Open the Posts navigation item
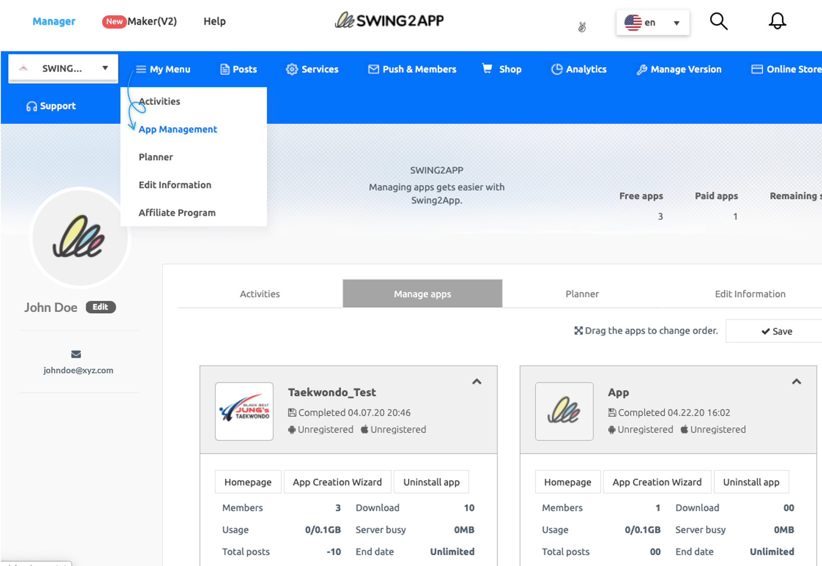 point(239,69)
